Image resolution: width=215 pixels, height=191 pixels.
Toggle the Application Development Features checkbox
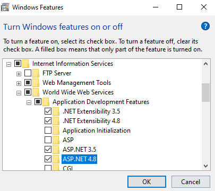[38, 101]
